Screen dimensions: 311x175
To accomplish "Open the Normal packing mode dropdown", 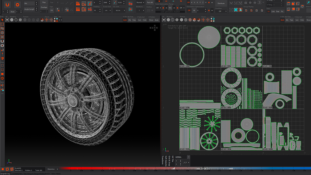I will pos(140,2).
